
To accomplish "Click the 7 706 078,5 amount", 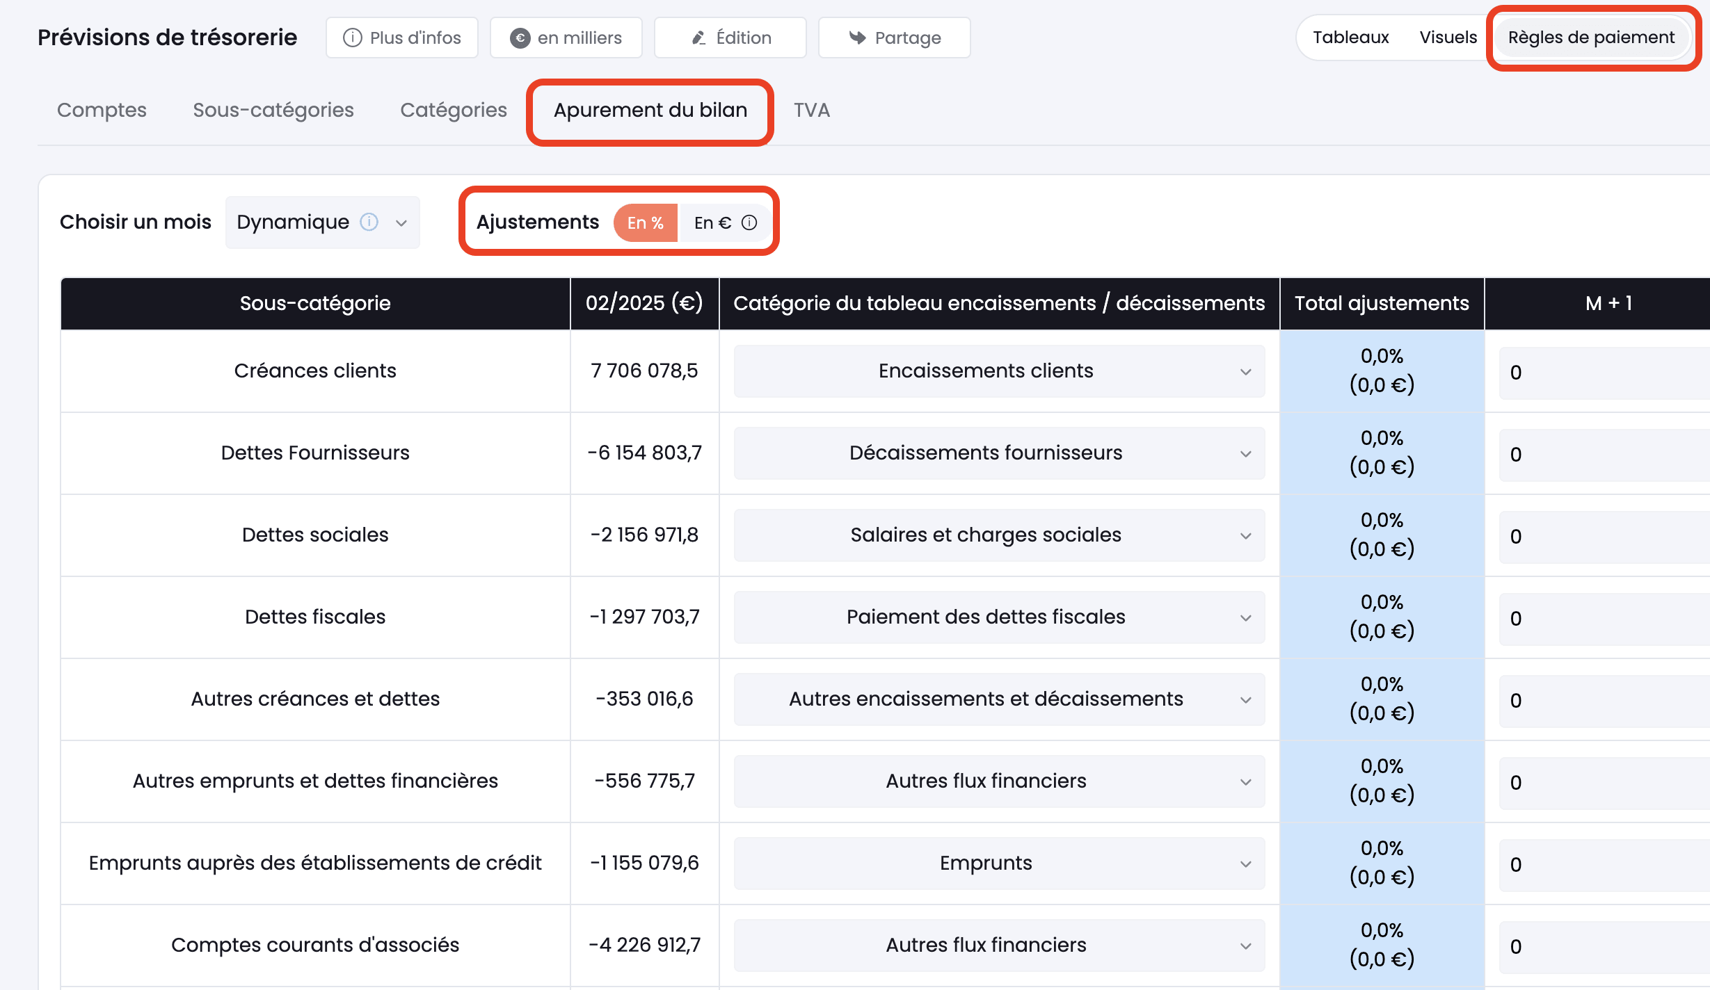I will tap(644, 371).
